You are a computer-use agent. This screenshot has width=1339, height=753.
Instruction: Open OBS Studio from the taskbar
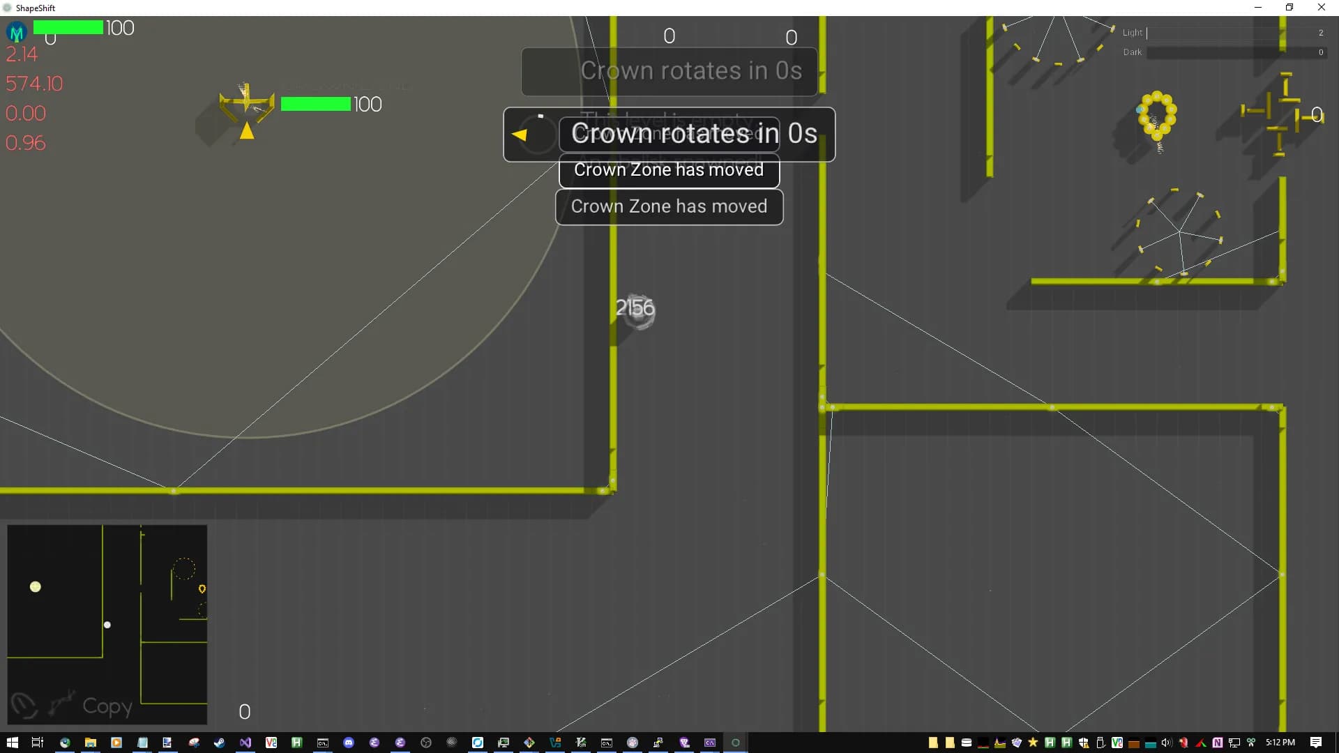coord(425,743)
